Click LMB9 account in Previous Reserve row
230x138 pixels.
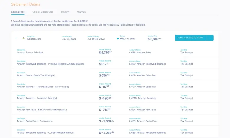147,64
